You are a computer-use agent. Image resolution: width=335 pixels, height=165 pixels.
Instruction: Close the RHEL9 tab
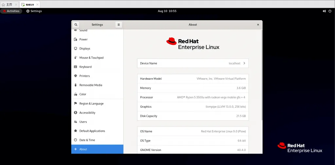click(x=37, y=5)
